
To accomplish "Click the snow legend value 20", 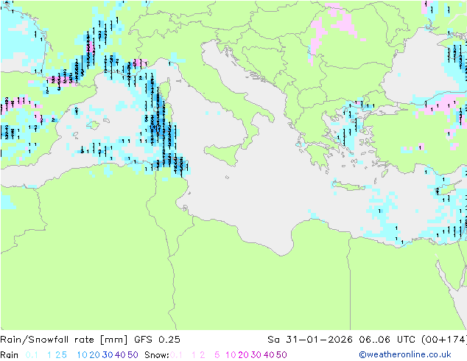I will tap(243, 355).
